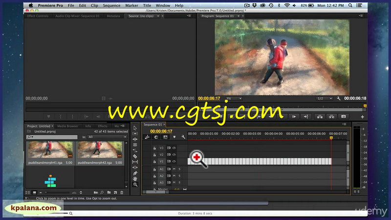Screen dimensions: 391x220
Task: Open the Project panel flyout menu
Action: (x=123, y=126)
